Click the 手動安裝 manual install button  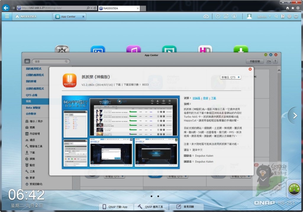click(x=254, y=61)
